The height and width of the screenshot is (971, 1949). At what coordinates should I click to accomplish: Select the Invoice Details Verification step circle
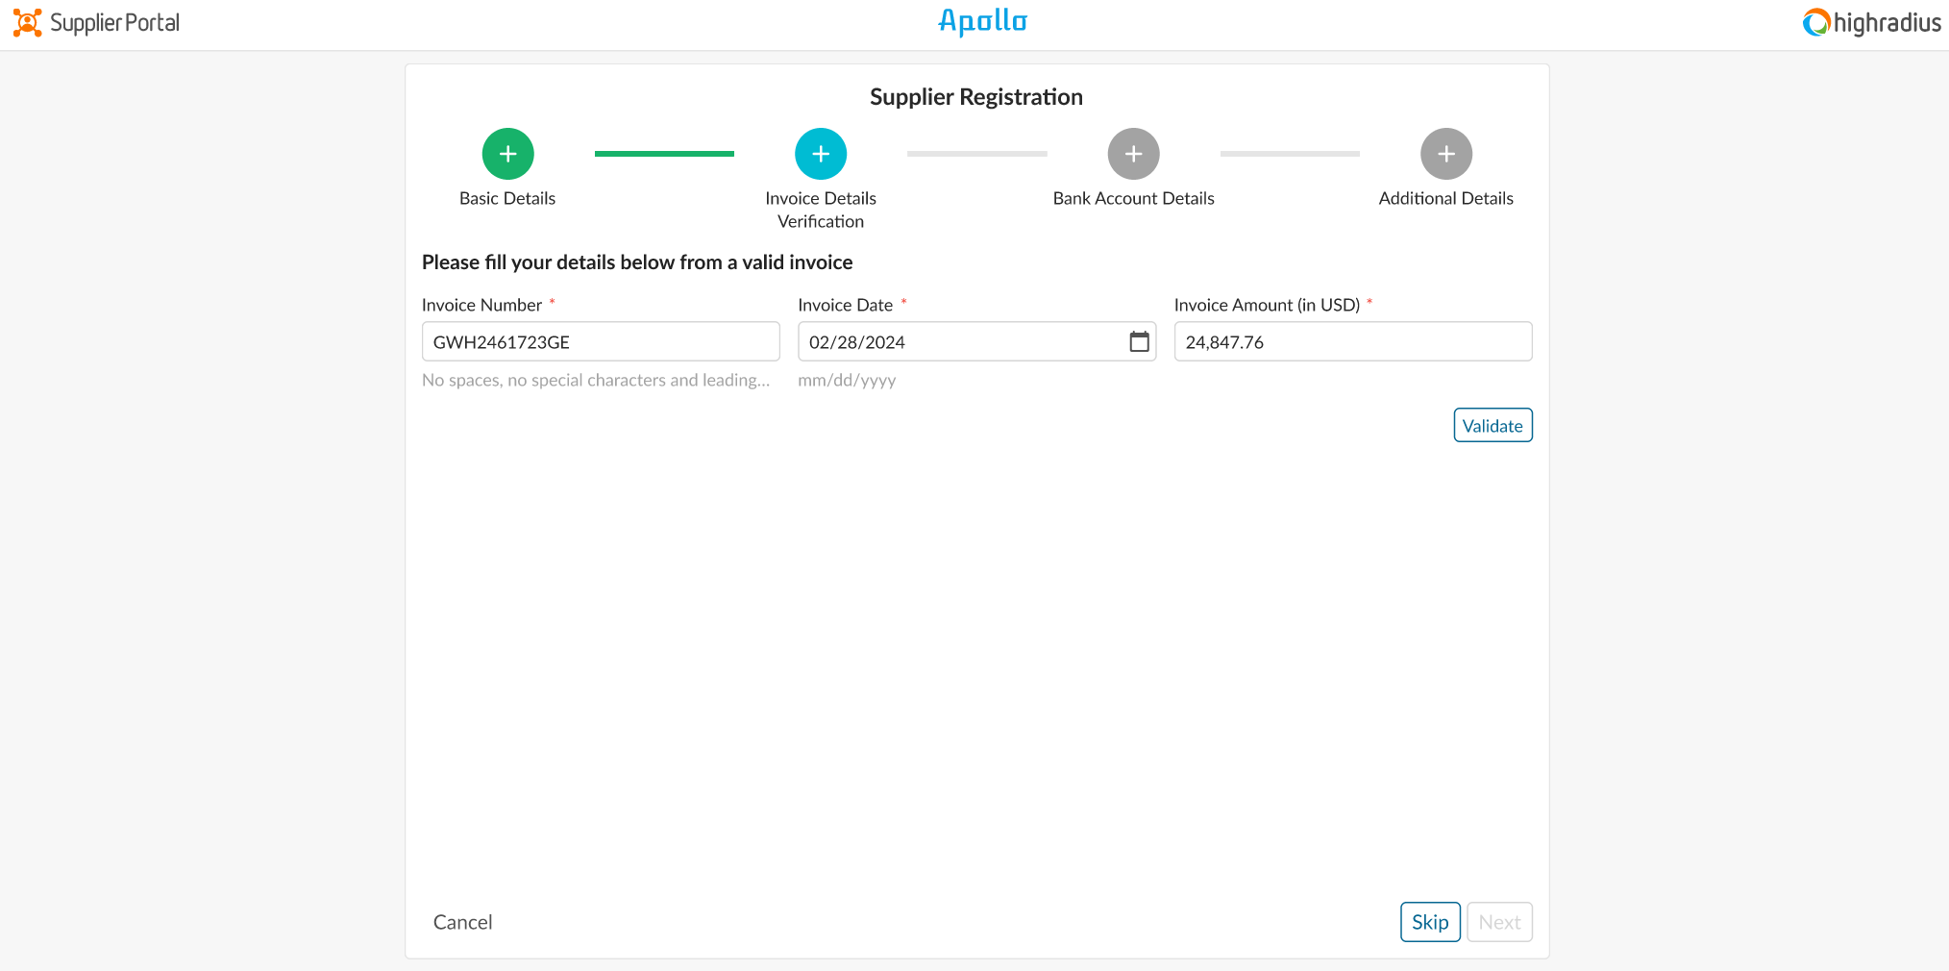(x=821, y=154)
